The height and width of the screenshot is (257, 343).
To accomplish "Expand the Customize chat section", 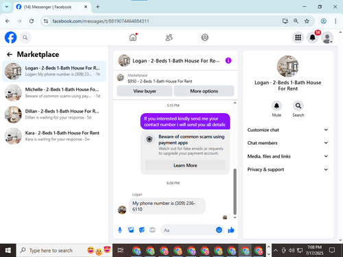I will (287, 130).
